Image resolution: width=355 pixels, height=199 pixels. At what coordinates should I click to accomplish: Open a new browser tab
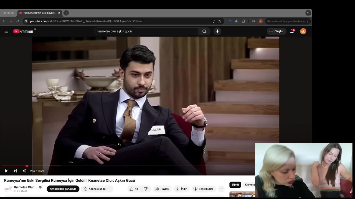pos(66,13)
